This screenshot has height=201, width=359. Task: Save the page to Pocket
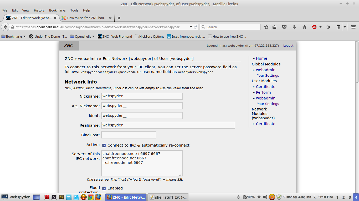[284, 27]
